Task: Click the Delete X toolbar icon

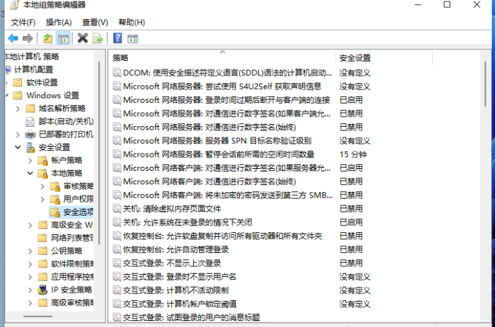Action: (x=83, y=38)
